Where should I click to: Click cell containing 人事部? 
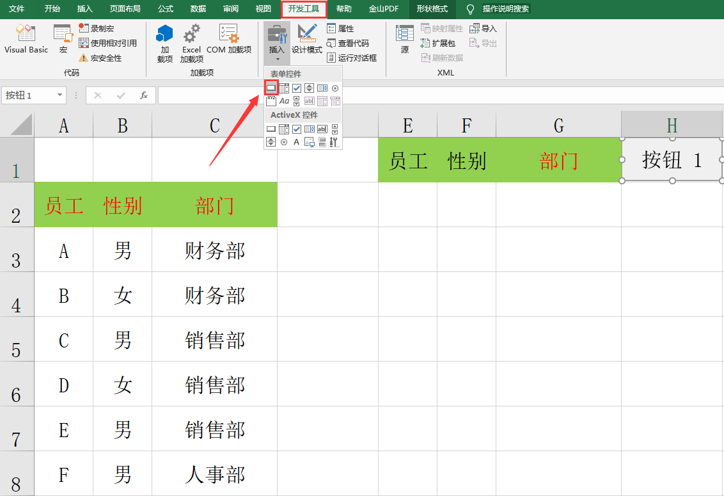(215, 474)
